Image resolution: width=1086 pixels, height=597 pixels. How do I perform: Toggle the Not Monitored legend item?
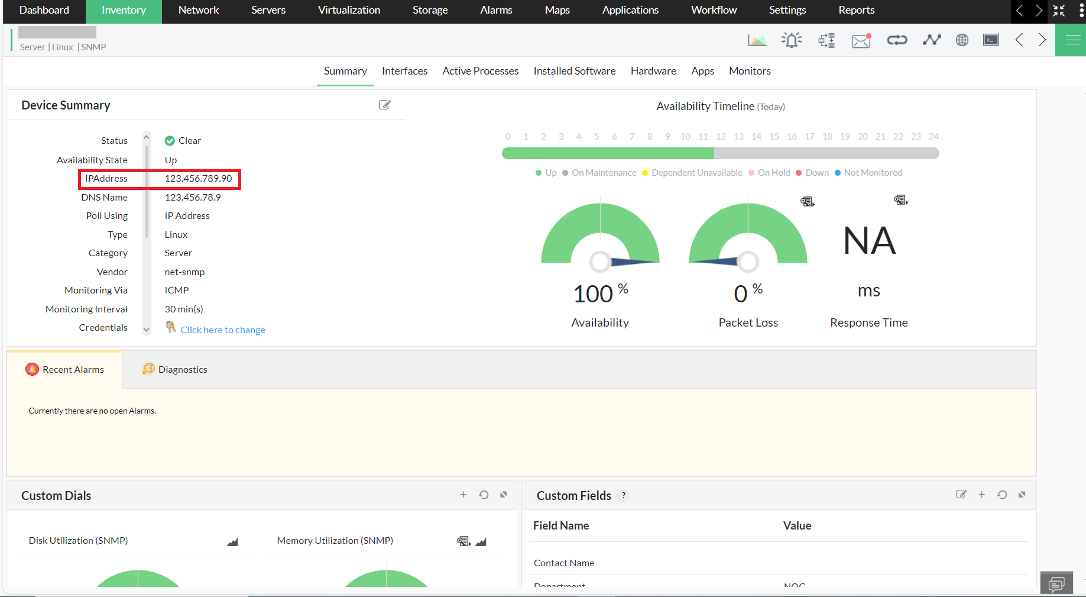(x=868, y=172)
